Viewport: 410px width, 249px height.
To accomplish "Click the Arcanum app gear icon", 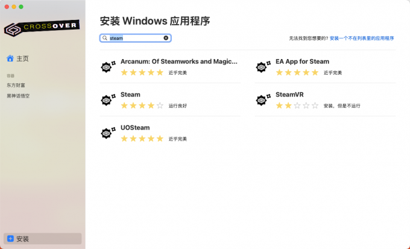I will coord(109,67).
